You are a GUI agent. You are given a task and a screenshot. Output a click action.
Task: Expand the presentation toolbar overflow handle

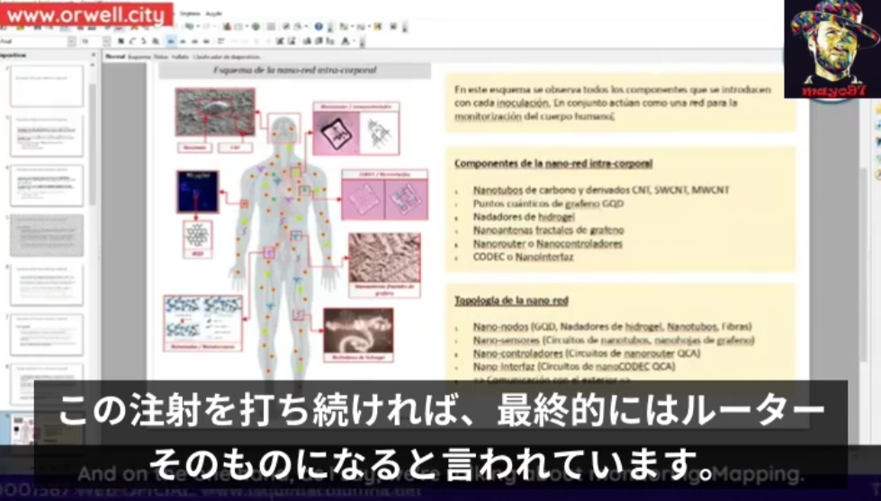pyautogui.click(x=405, y=28)
